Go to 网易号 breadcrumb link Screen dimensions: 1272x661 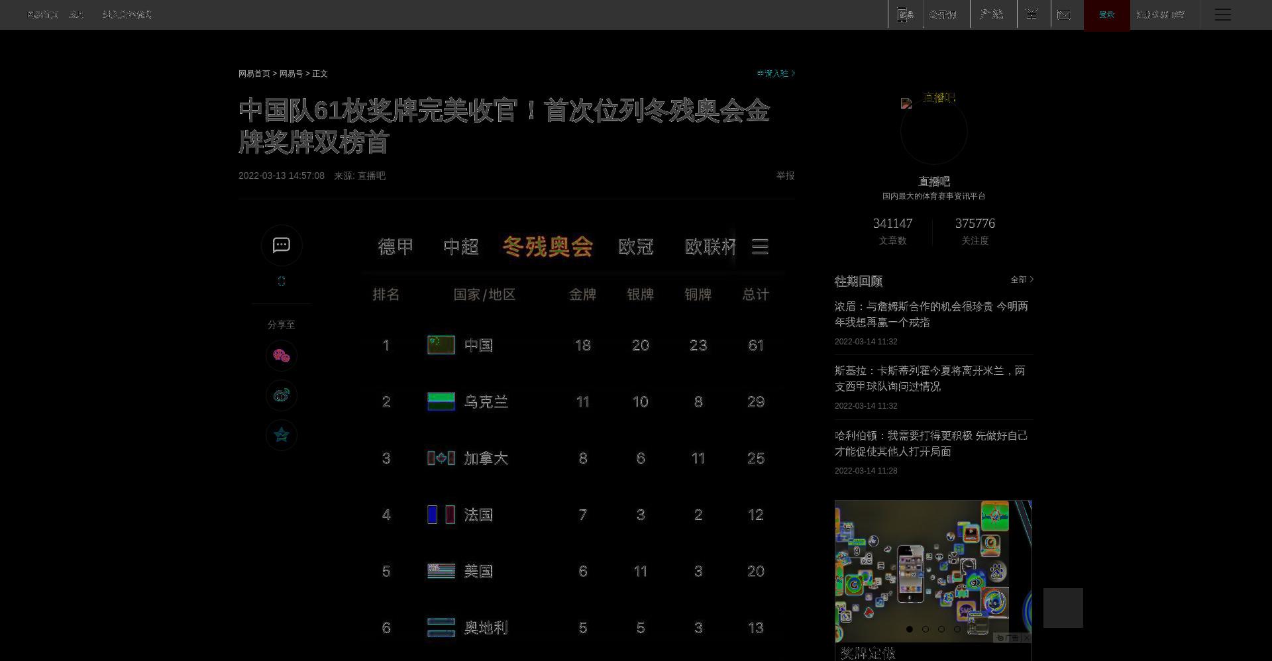point(291,74)
